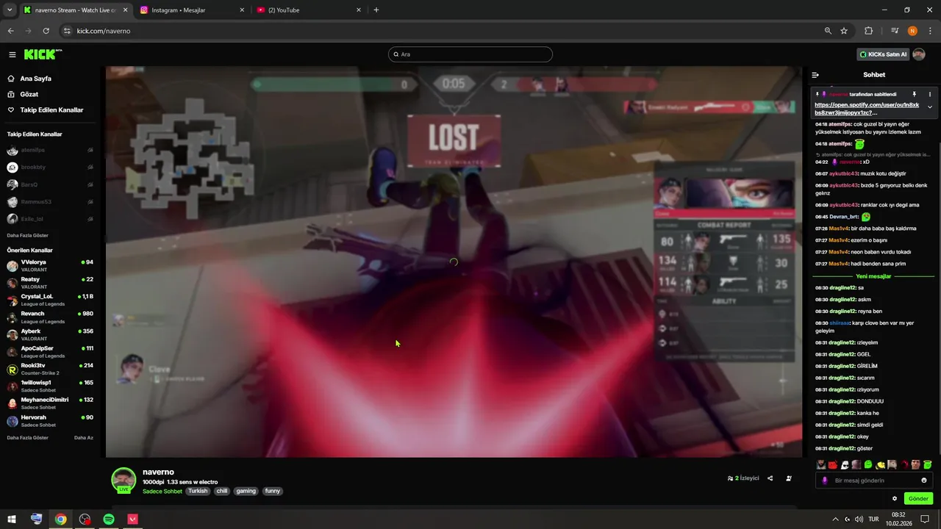941x529 pixels.
Task: Click Sadece Sohbet category link
Action: (x=162, y=491)
